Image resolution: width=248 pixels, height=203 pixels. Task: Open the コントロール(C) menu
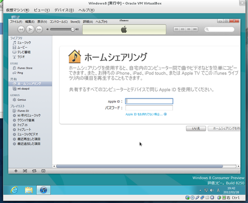point(59,22)
